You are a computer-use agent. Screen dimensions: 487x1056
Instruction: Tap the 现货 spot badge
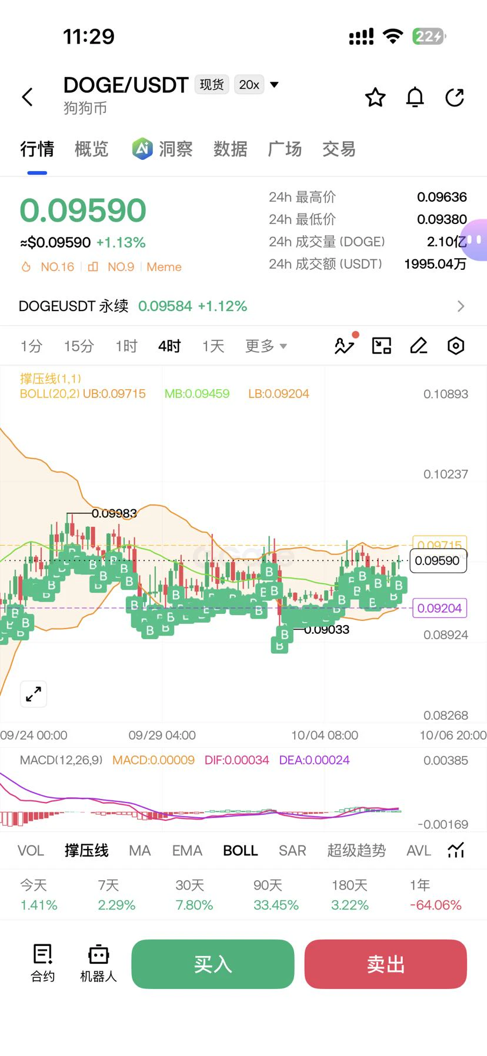(212, 85)
